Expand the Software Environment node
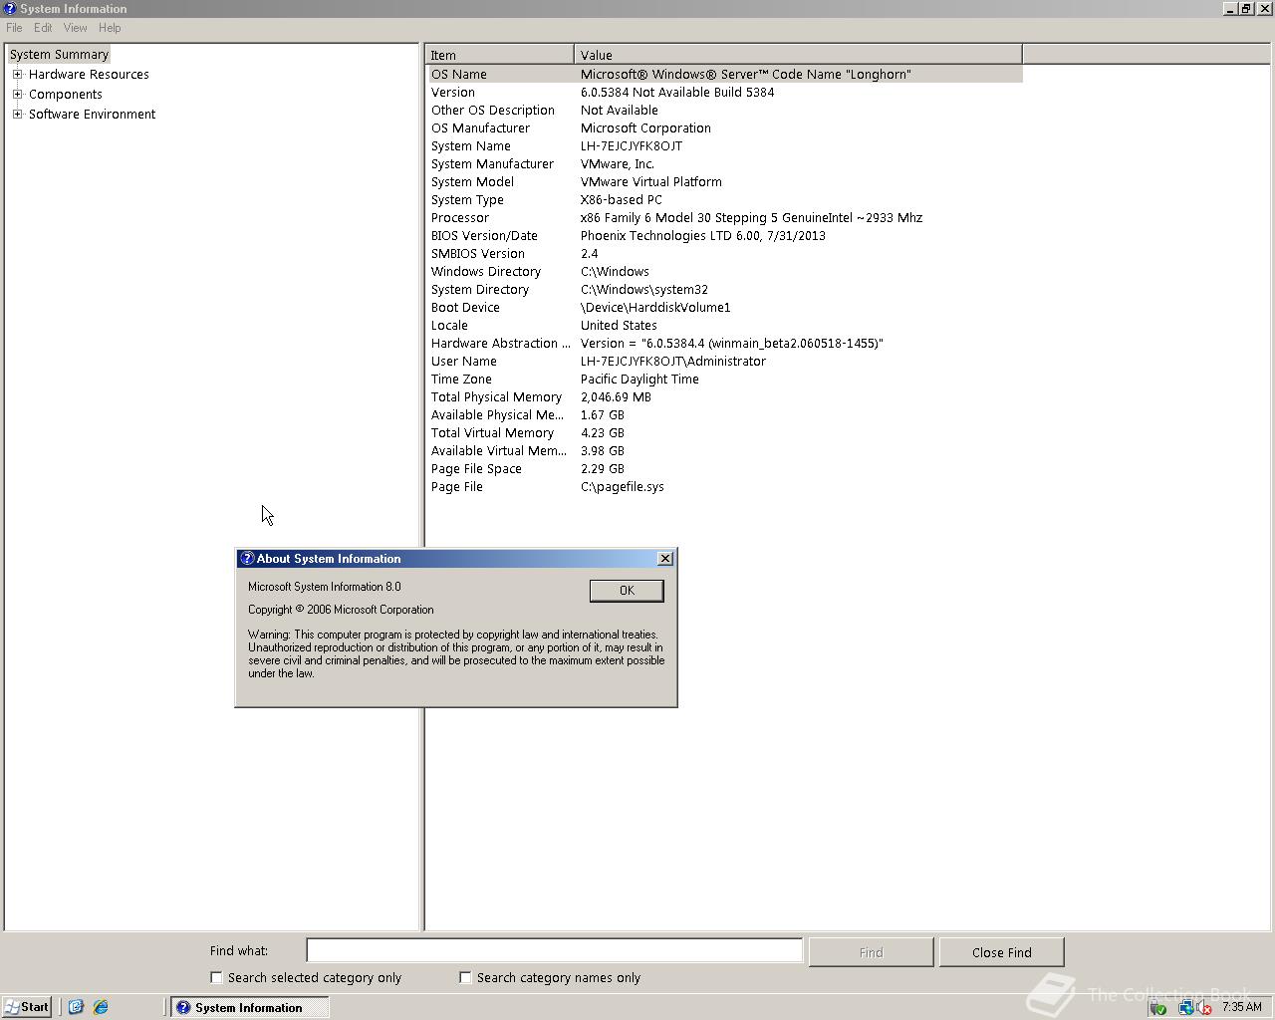 17,115
